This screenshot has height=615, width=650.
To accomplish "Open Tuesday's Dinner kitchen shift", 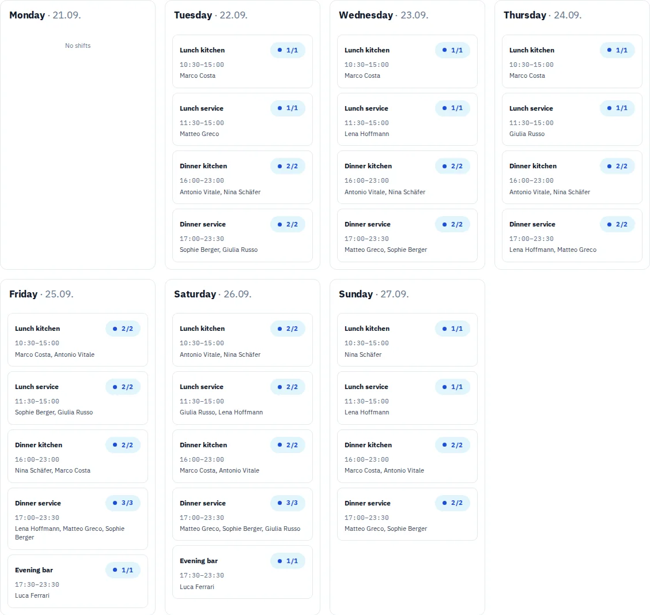I will (243, 178).
